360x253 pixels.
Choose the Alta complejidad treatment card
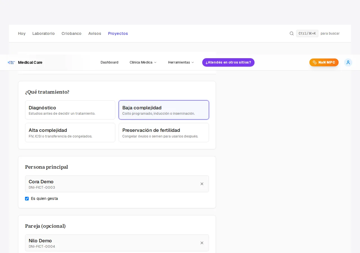[70, 132]
